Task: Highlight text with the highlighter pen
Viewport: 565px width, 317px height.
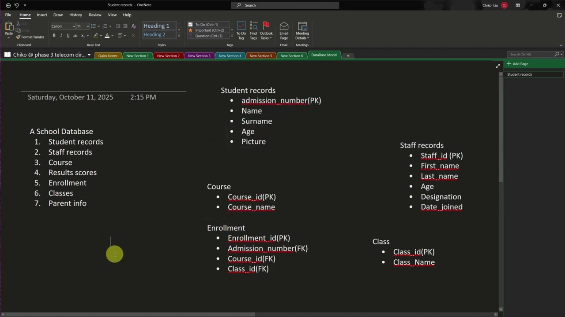Action: 95,35
